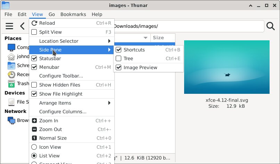
Task: Click the Reload icon in View menu
Action: click(x=34, y=23)
